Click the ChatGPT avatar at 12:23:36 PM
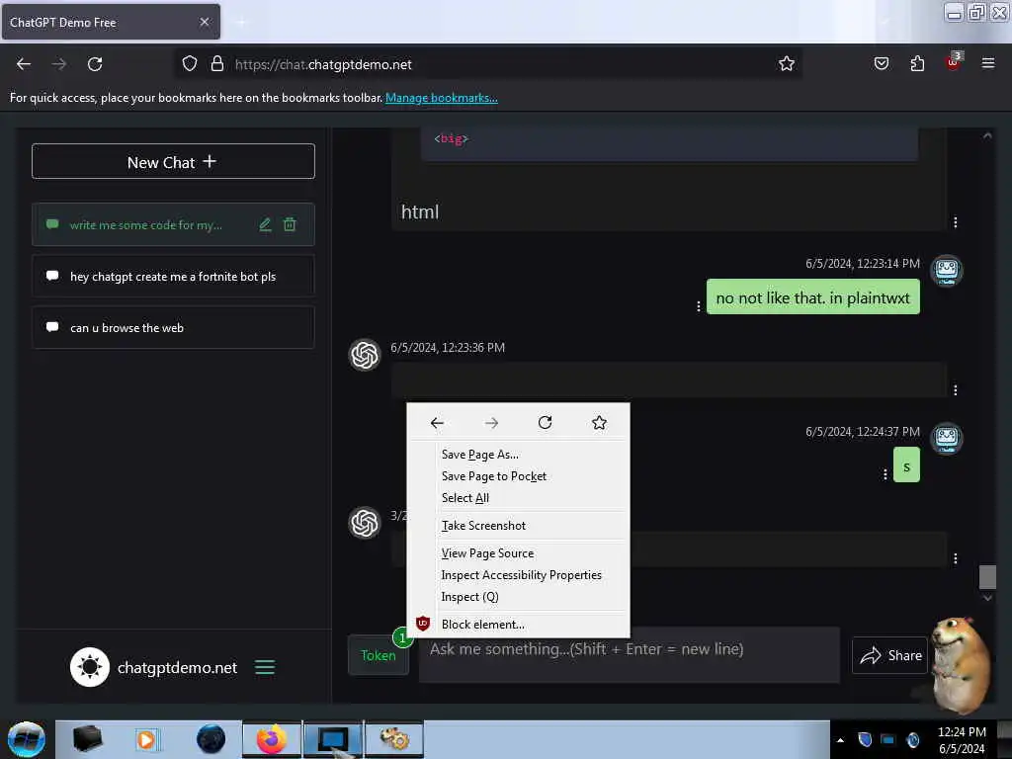 click(x=365, y=355)
